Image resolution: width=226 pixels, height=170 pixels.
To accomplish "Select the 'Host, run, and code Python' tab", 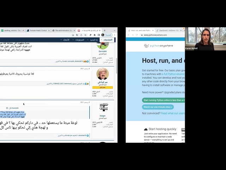I will 141,30.
